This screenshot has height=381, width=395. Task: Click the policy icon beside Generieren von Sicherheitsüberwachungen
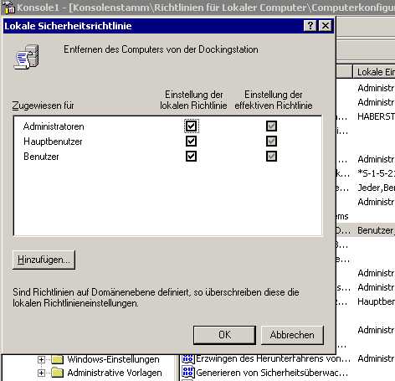188,372
